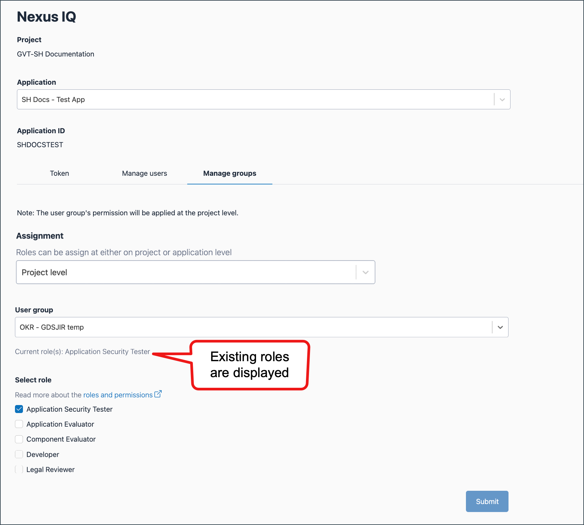Image resolution: width=584 pixels, height=525 pixels.
Task: Click the OKR - GDSJIR temp field
Action: click(261, 327)
